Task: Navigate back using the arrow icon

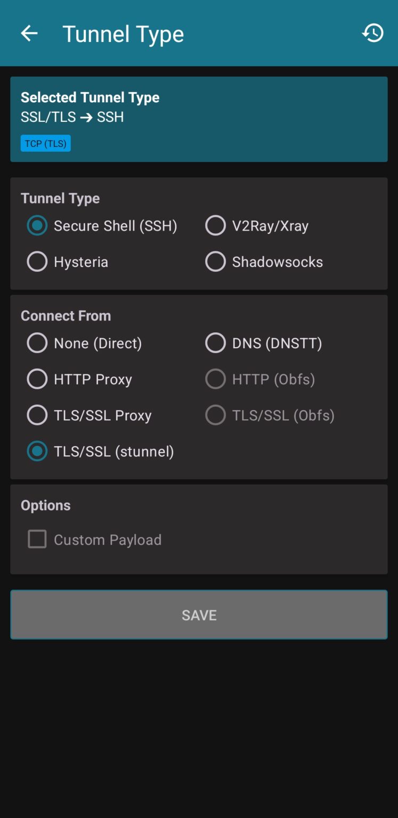Action: coord(29,32)
